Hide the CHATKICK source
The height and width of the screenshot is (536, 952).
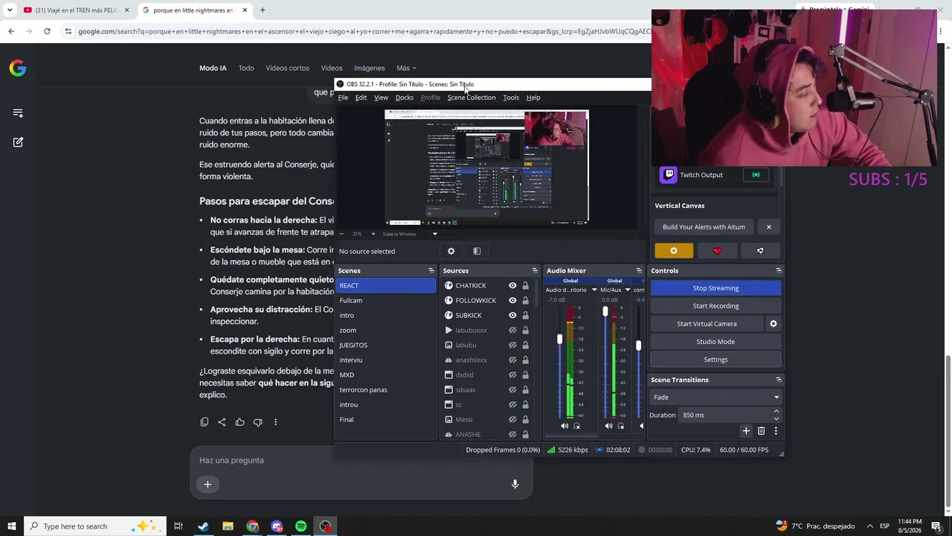512,286
